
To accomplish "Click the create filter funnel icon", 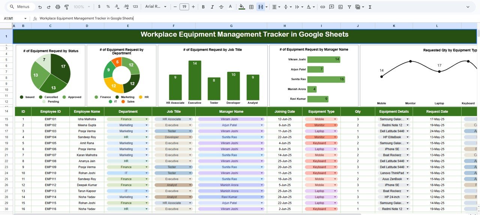I will coord(349,7).
